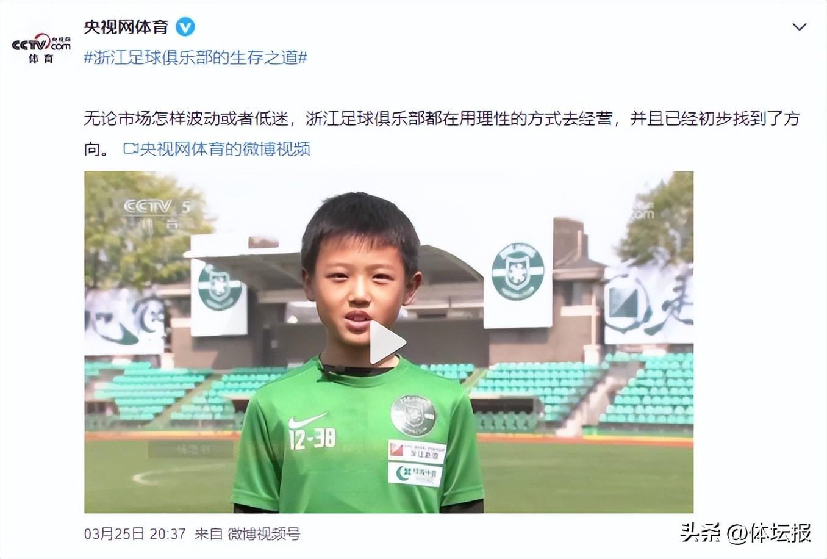827x559 pixels.
Task: Click the 头条 @体坛报 watermark
Action: tap(745, 532)
